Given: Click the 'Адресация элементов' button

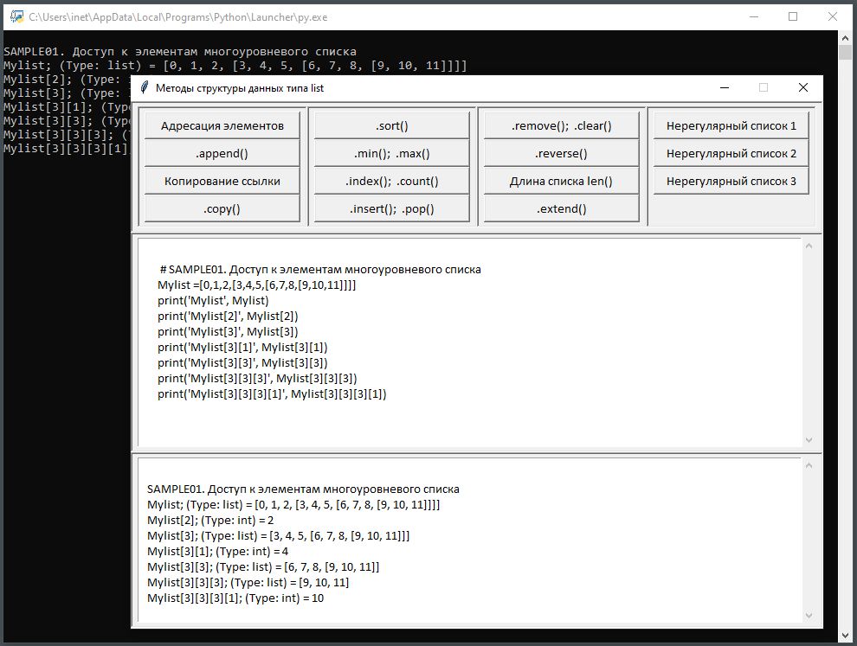Looking at the screenshot, I should (222, 125).
